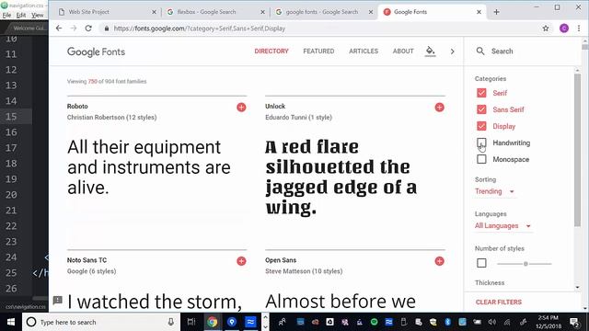This screenshot has height=331, width=589.
Task: Check the Monospace category checkbox
Action: (x=481, y=159)
